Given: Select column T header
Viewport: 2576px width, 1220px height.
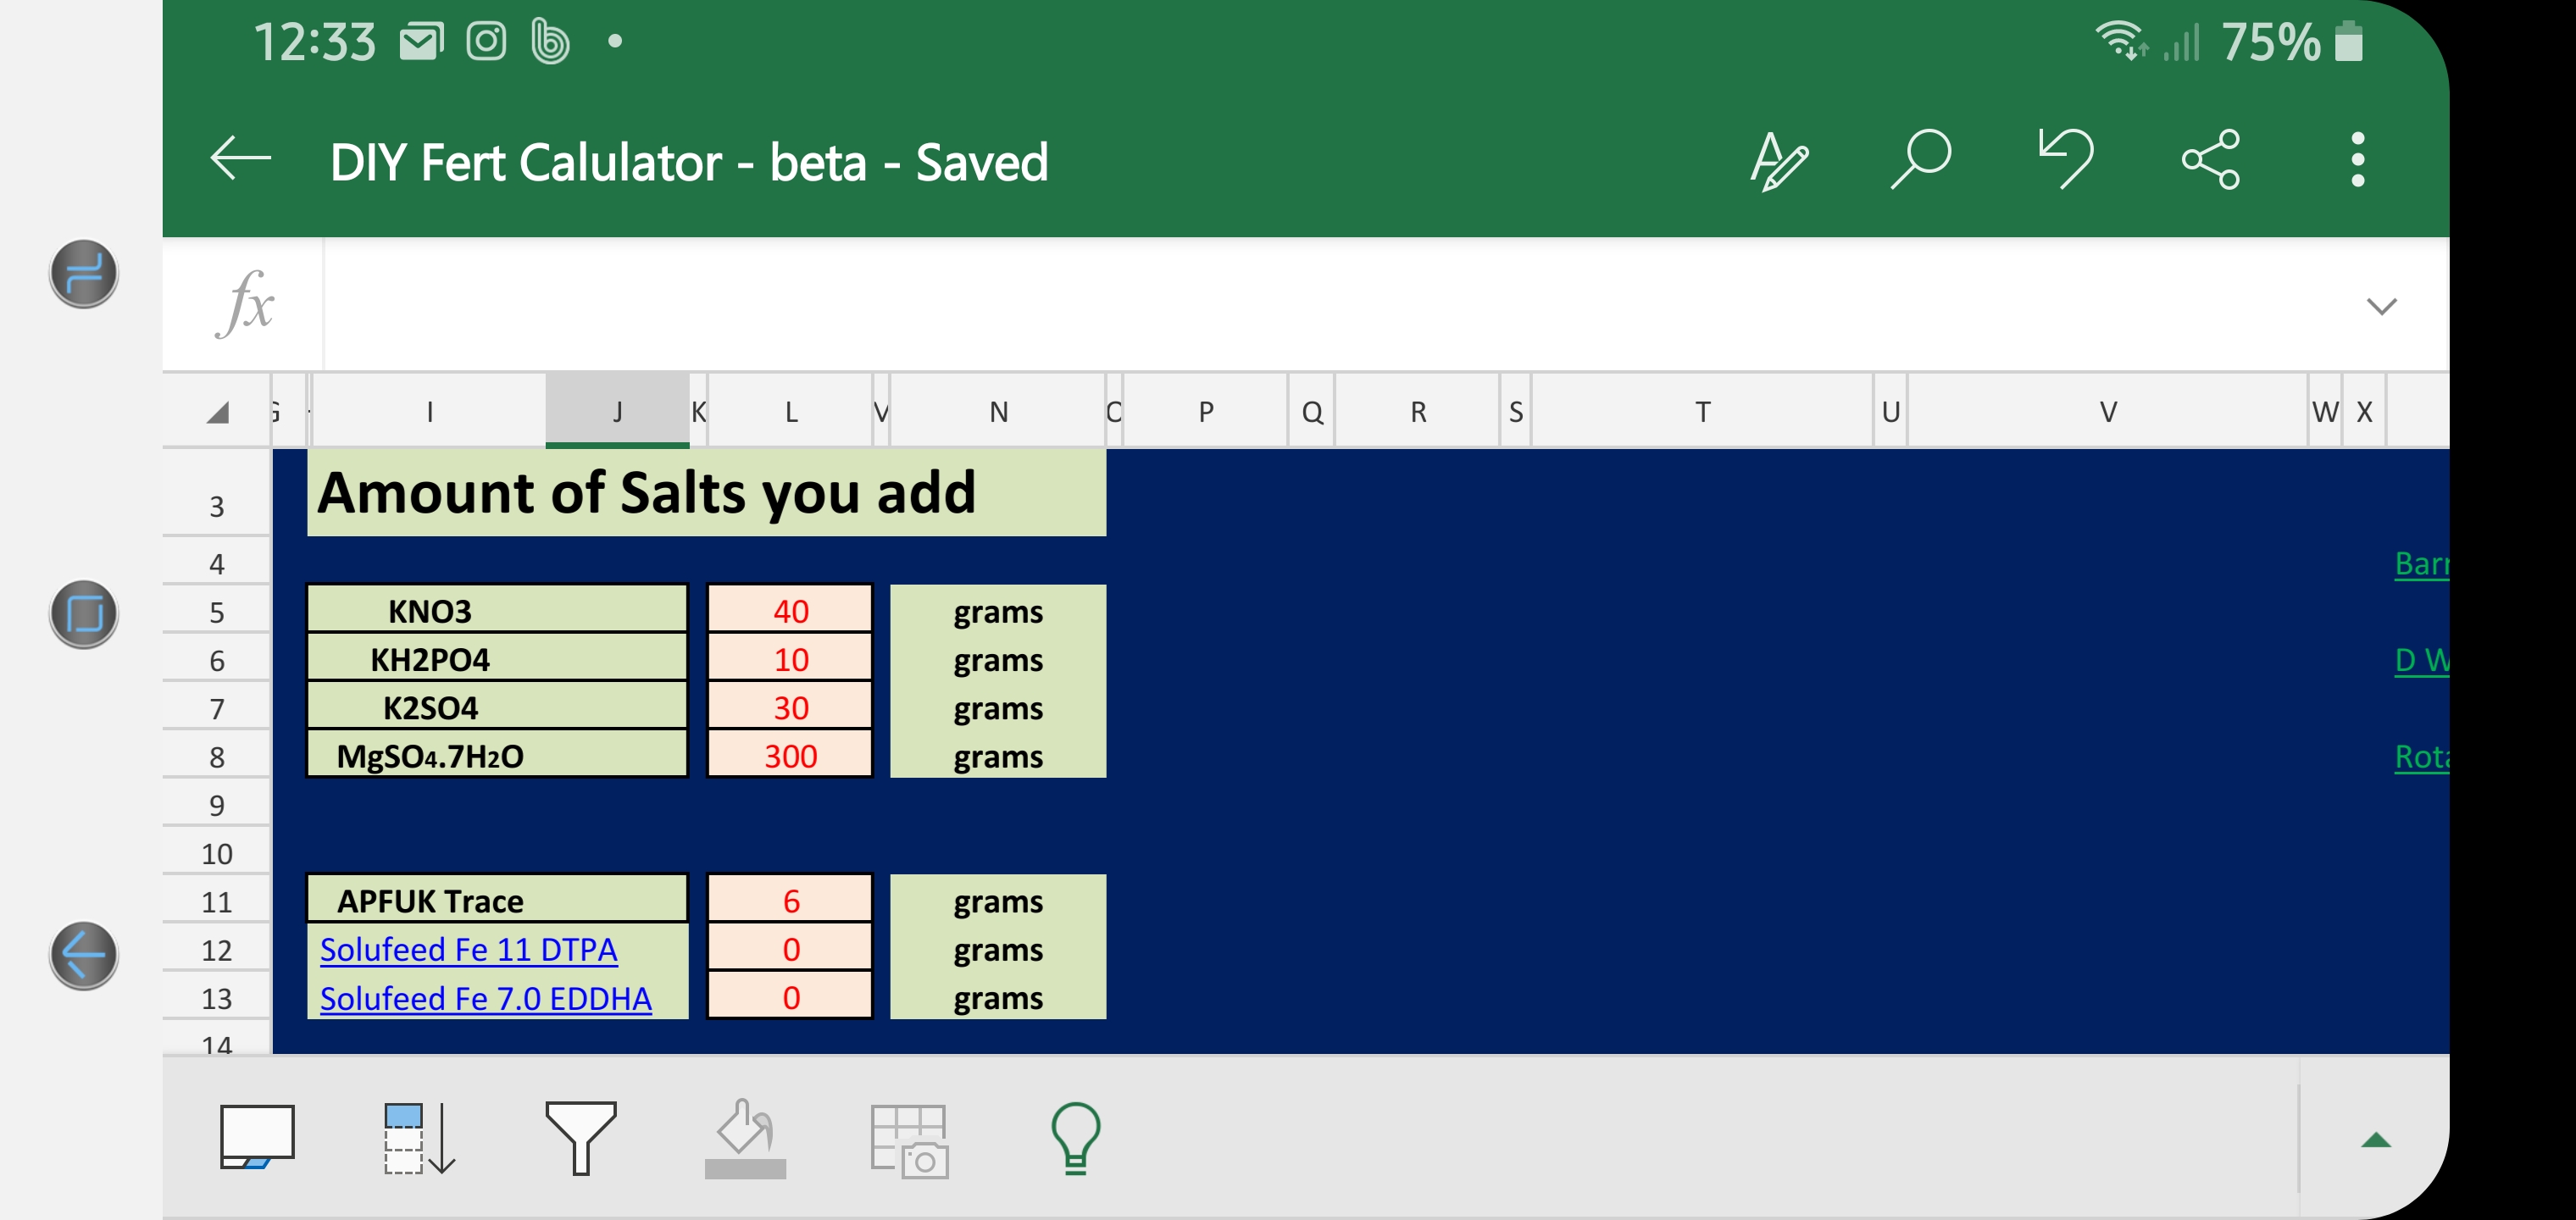Looking at the screenshot, I should click(x=1702, y=411).
